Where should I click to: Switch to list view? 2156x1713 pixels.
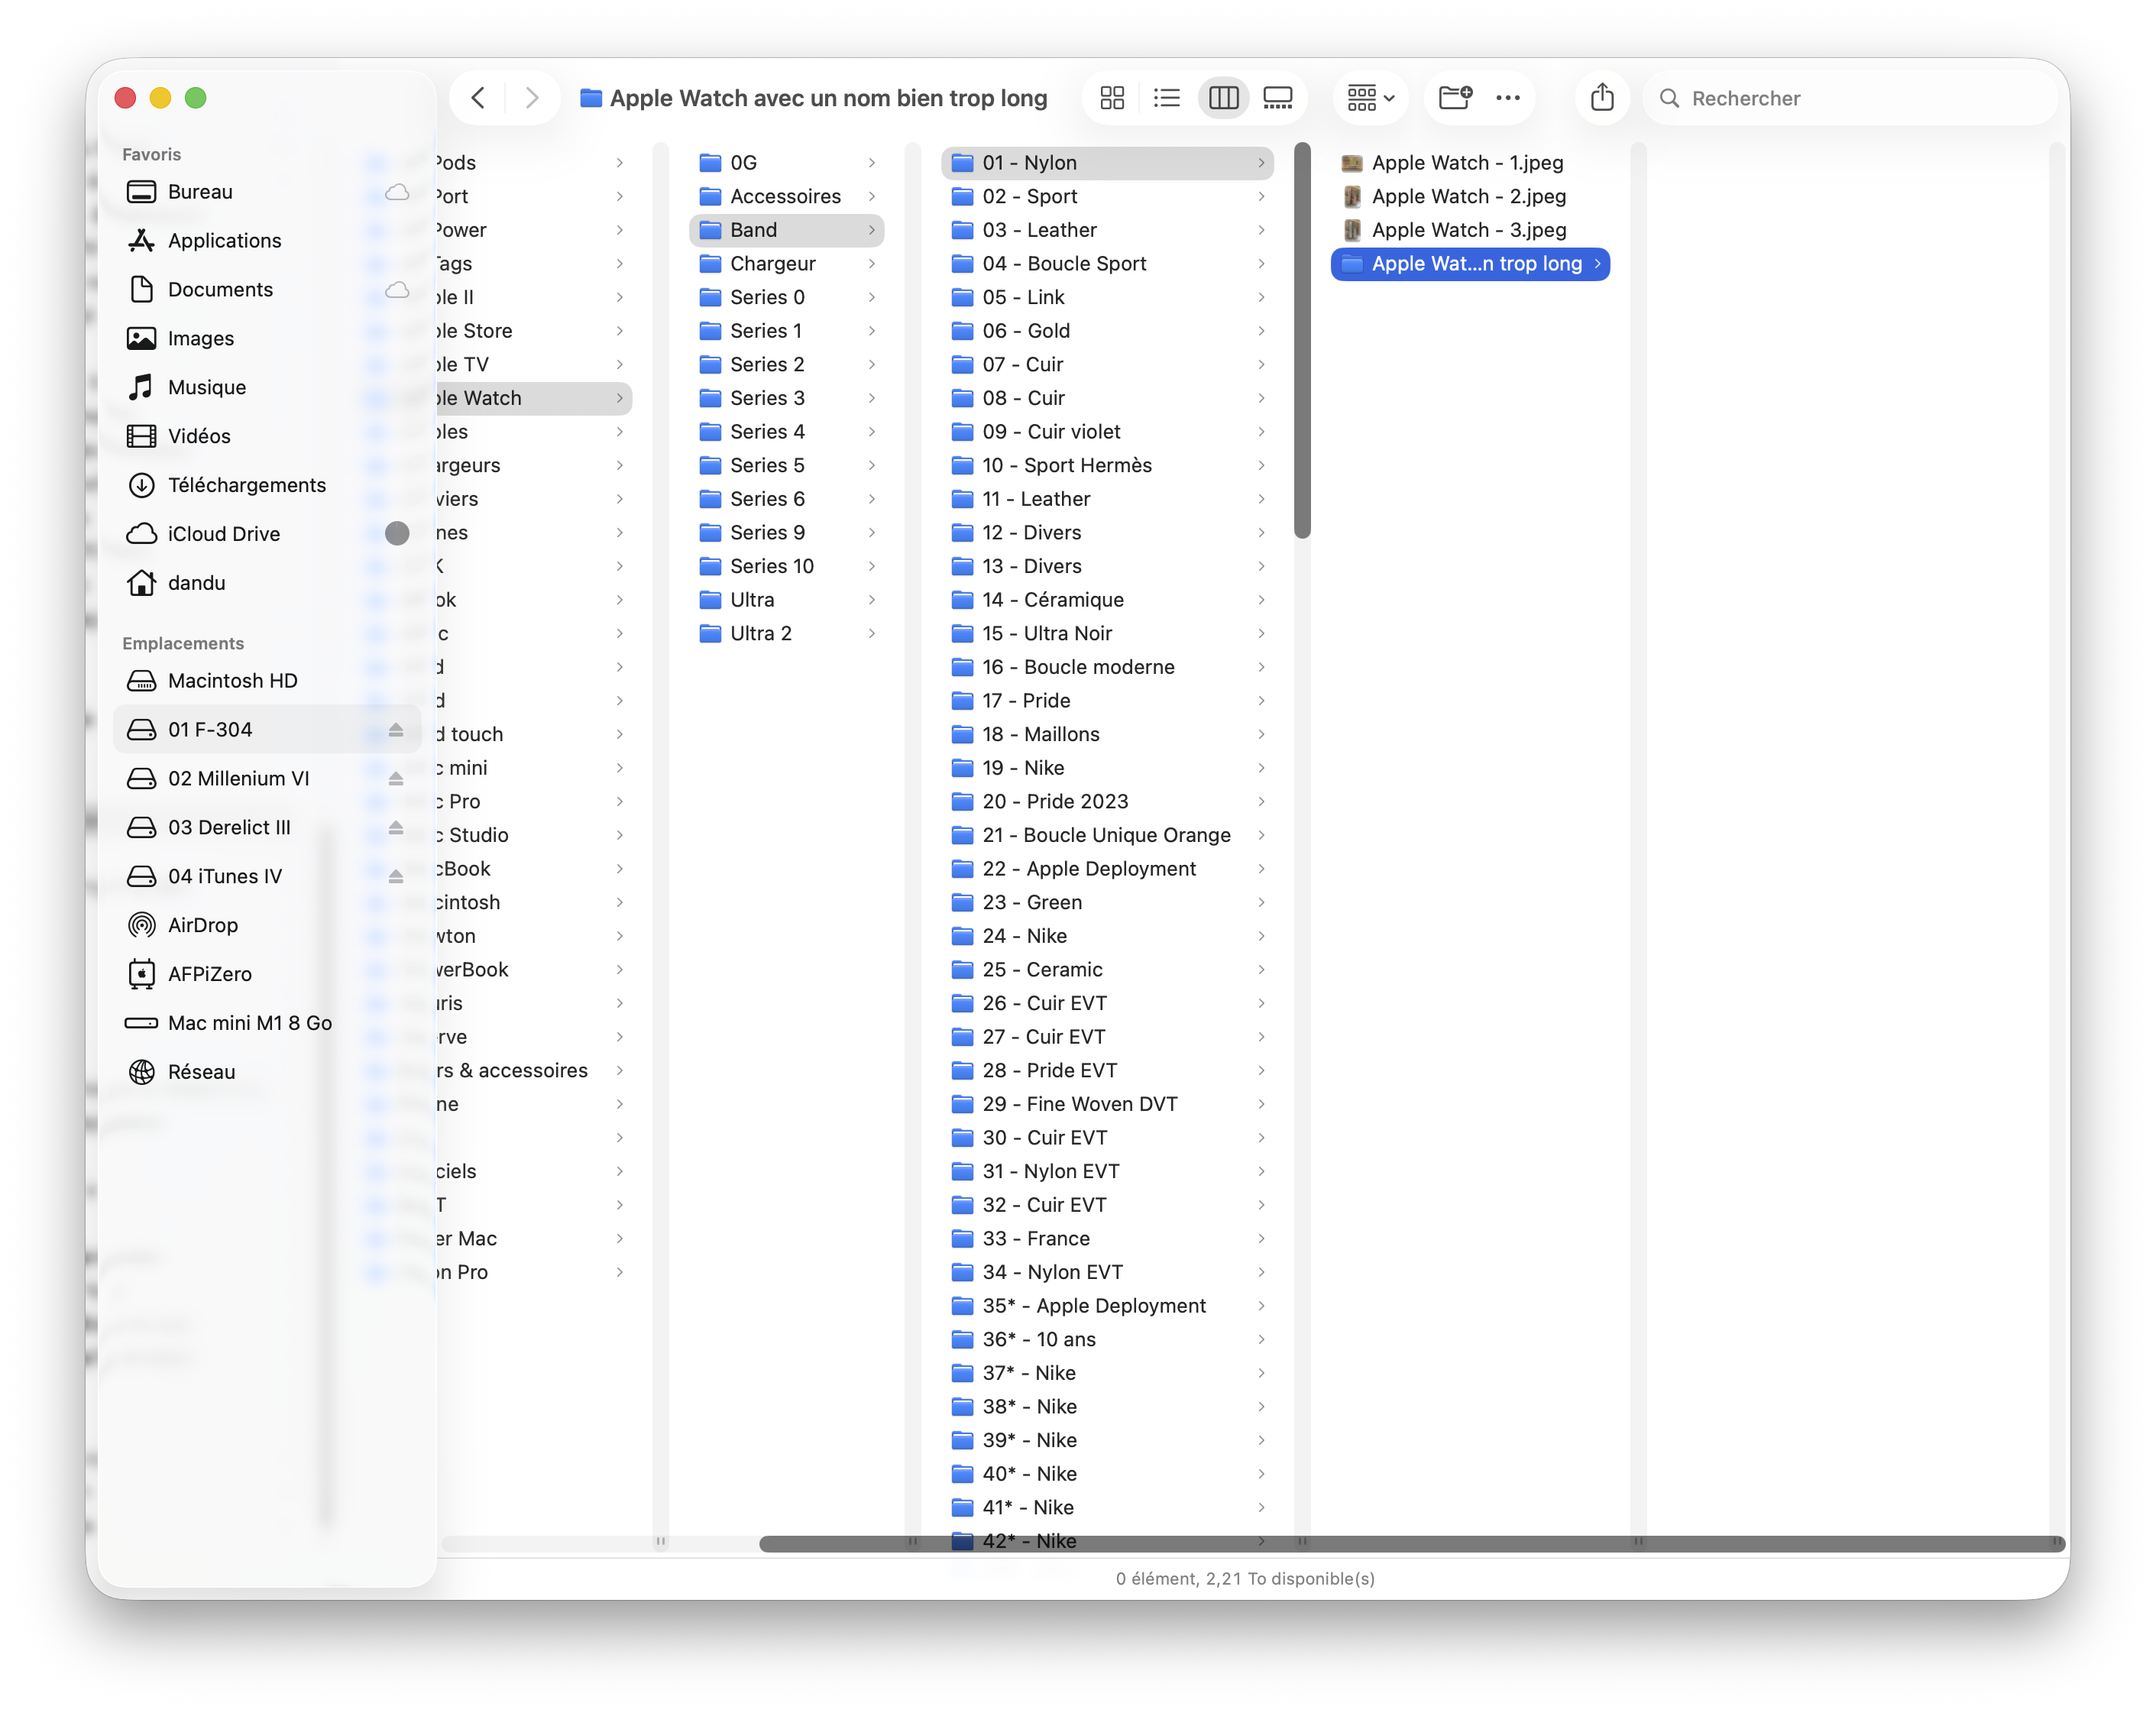(x=1166, y=98)
